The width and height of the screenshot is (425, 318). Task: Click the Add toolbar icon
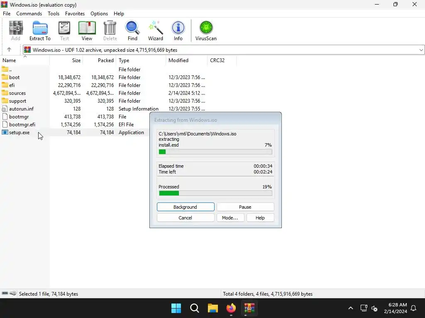pyautogui.click(x=16, y=31)
